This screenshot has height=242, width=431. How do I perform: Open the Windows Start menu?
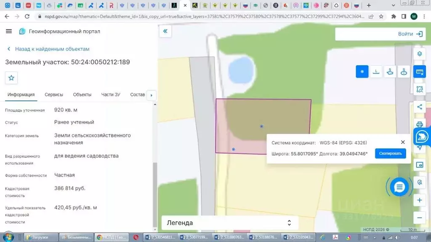tap(8, 237)
